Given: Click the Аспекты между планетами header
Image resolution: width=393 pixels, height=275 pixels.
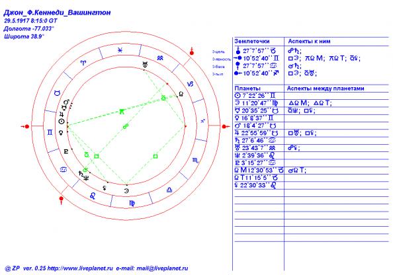Looking at the screenshot, I should [x=326, y=89].
